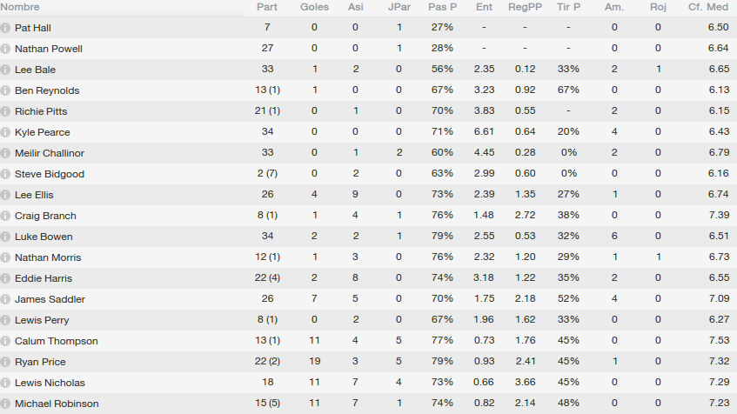Open Craig Branch's info icon

pyautogui.click(x=5, y=217)
